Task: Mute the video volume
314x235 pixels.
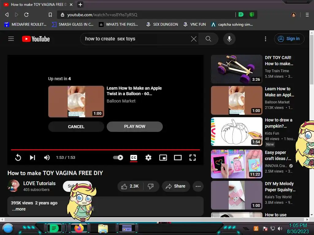Action: coord(47,158)
